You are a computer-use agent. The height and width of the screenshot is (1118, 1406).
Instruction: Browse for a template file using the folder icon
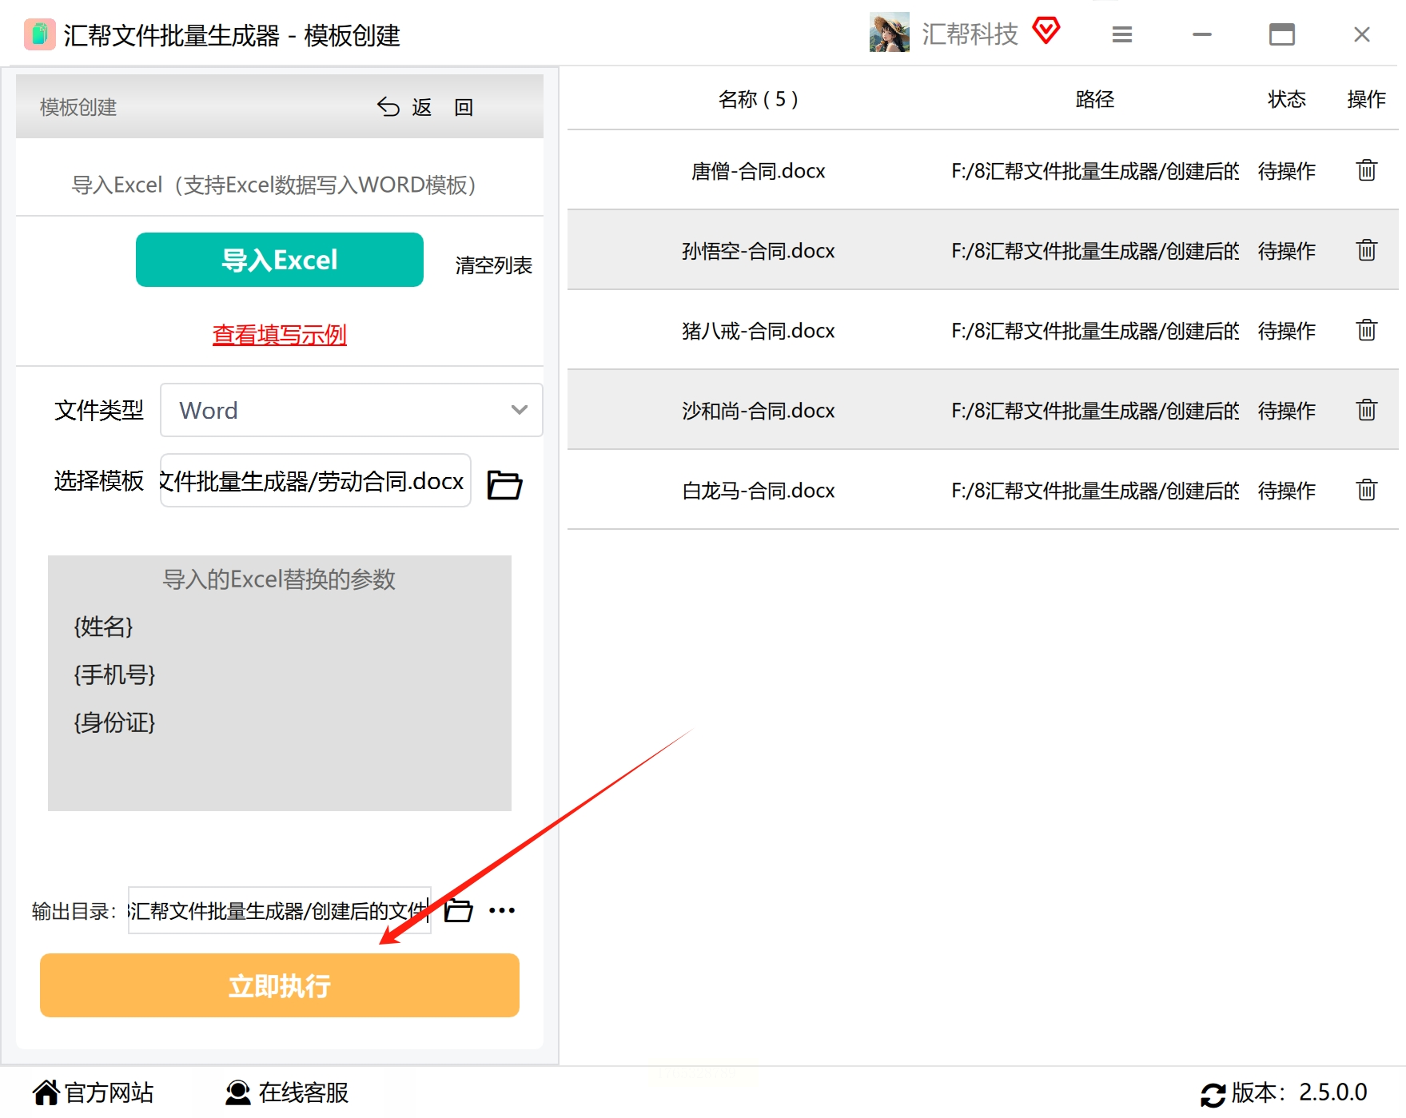[504, 484]
